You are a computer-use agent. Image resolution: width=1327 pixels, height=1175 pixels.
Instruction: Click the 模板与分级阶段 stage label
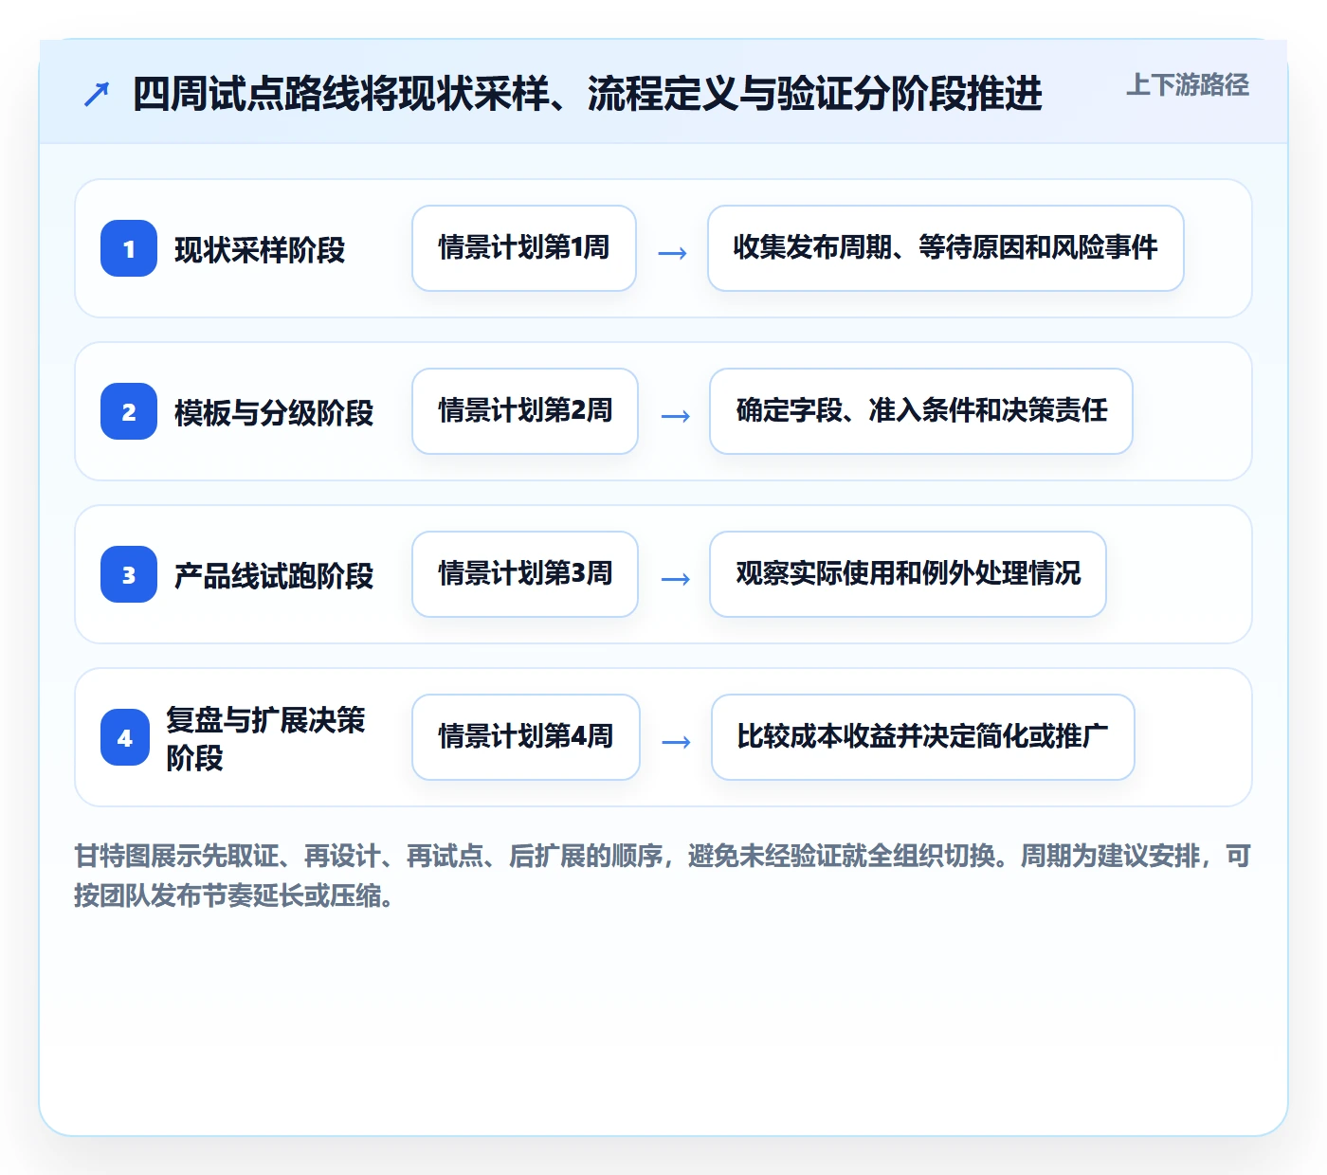coord(274,413)
